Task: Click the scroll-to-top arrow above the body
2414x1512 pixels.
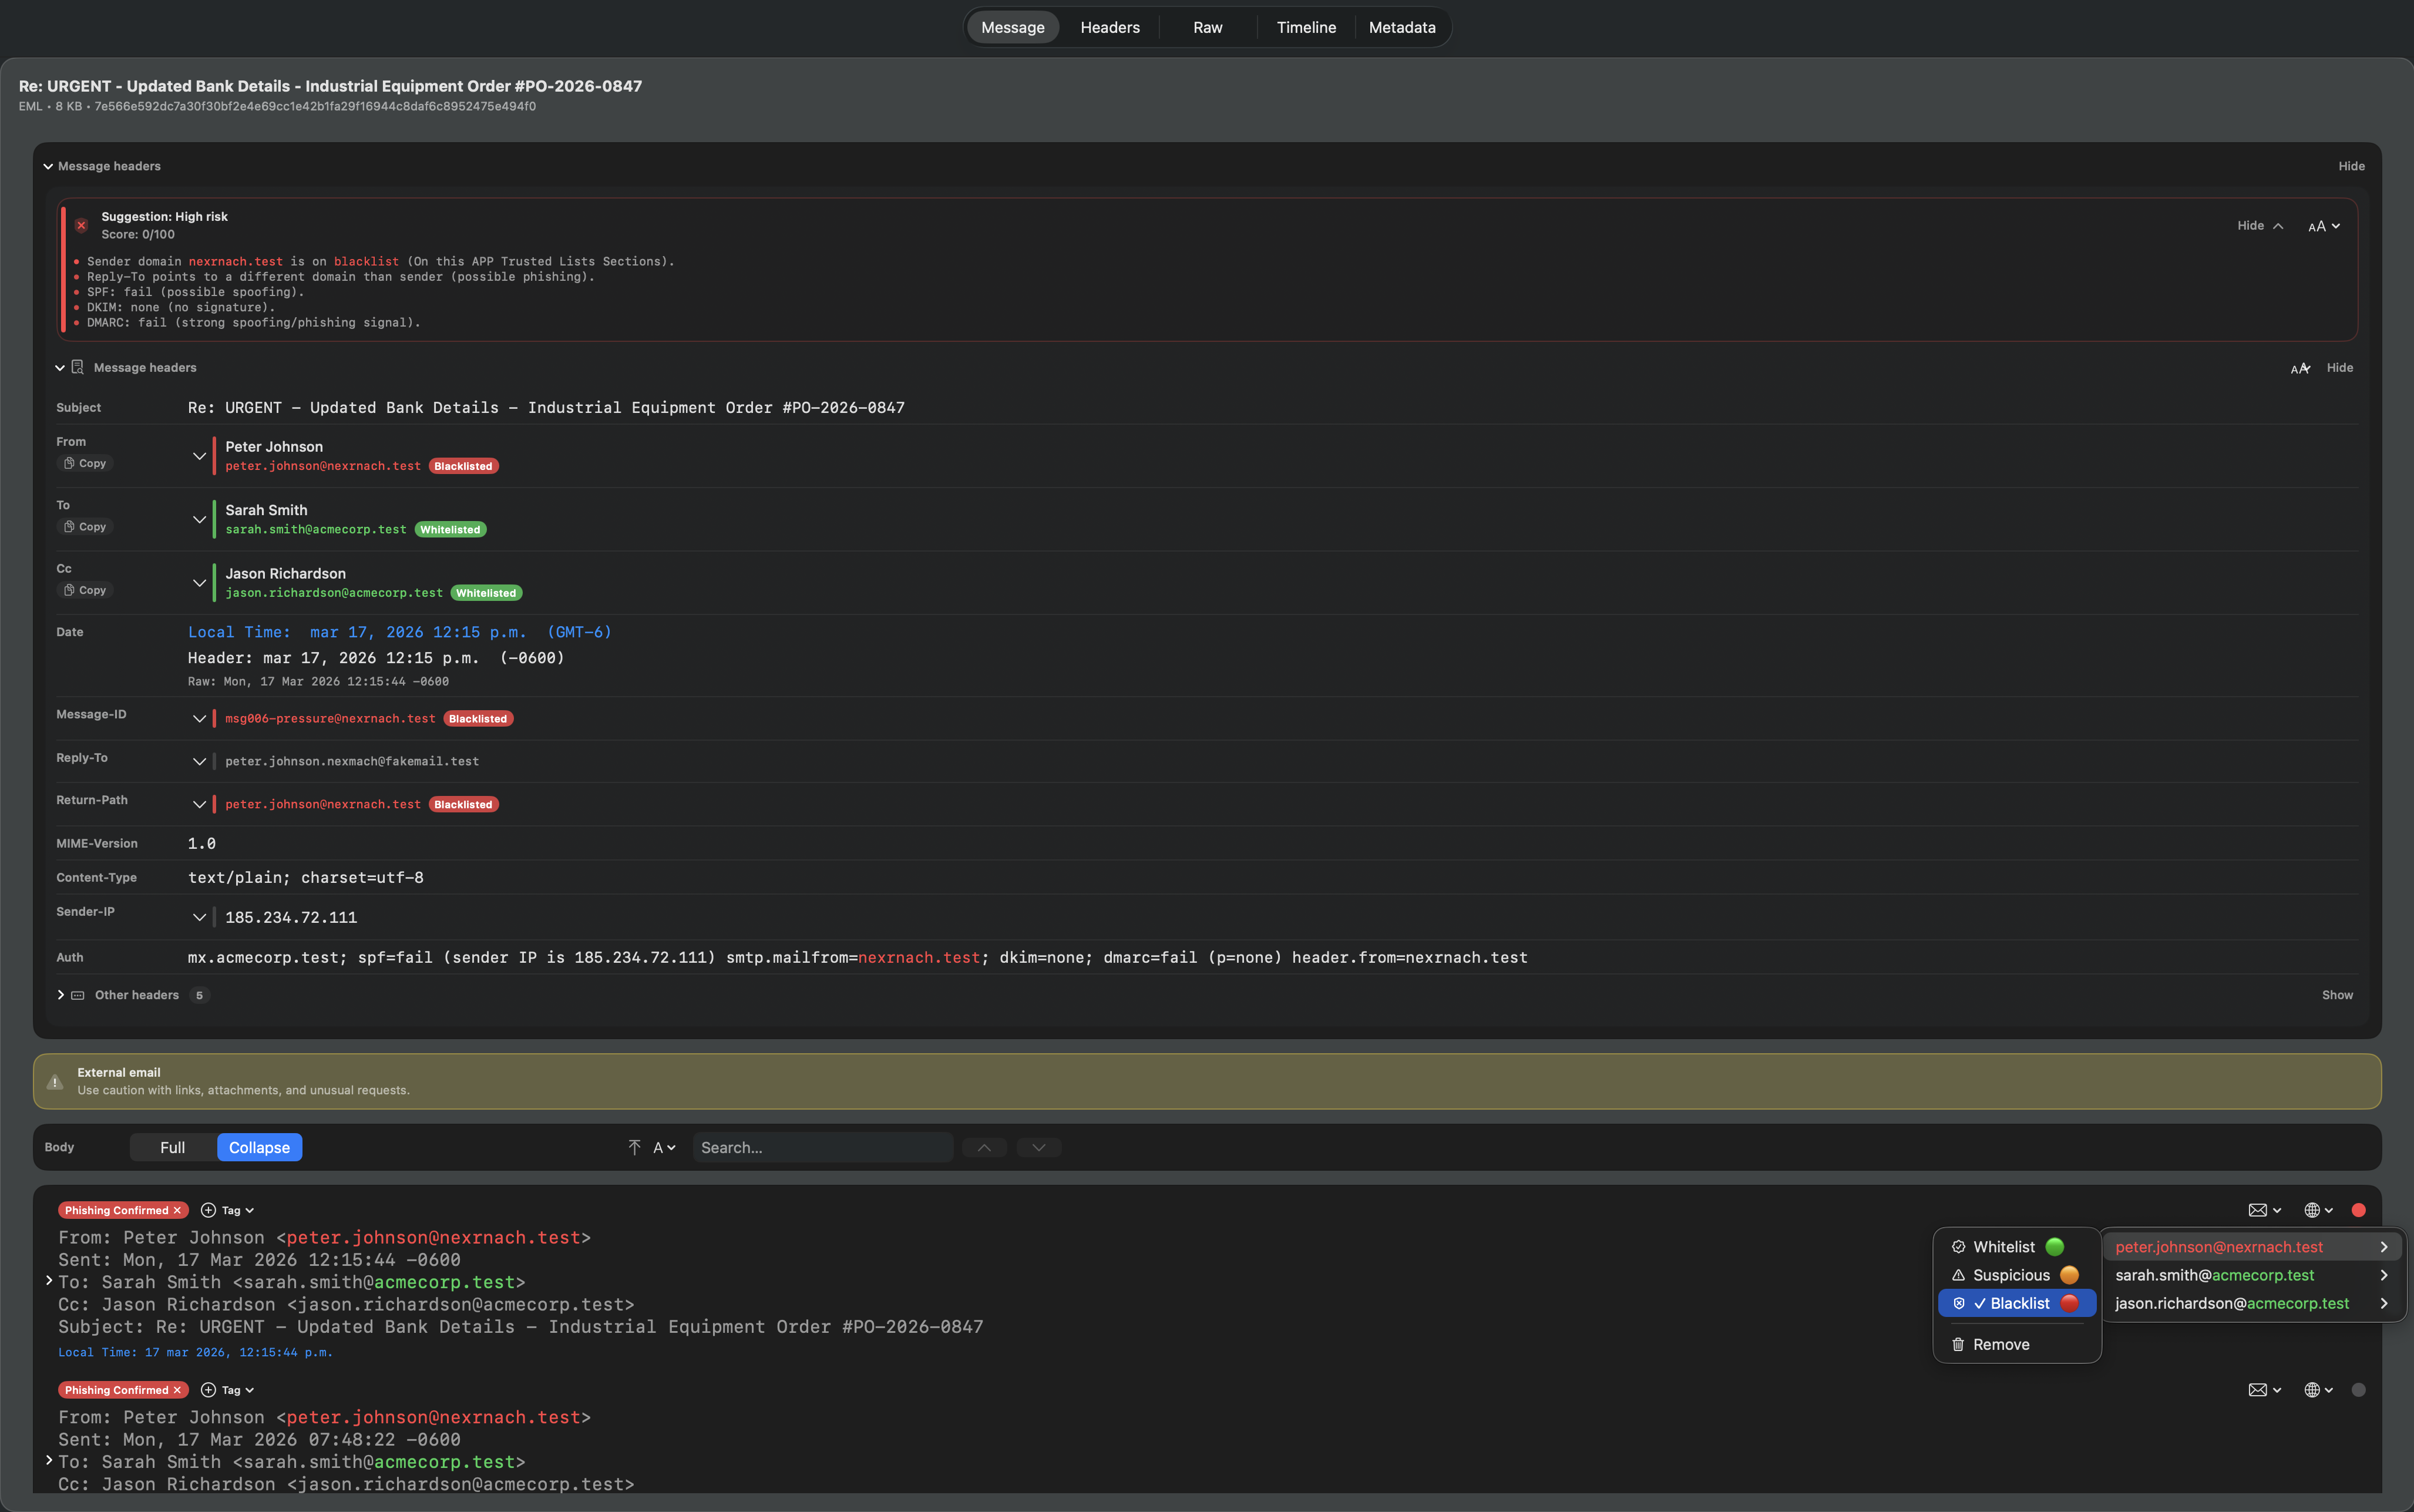Action: (x=634, y=1147)
